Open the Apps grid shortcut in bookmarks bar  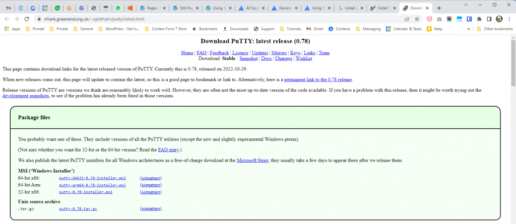12,29
